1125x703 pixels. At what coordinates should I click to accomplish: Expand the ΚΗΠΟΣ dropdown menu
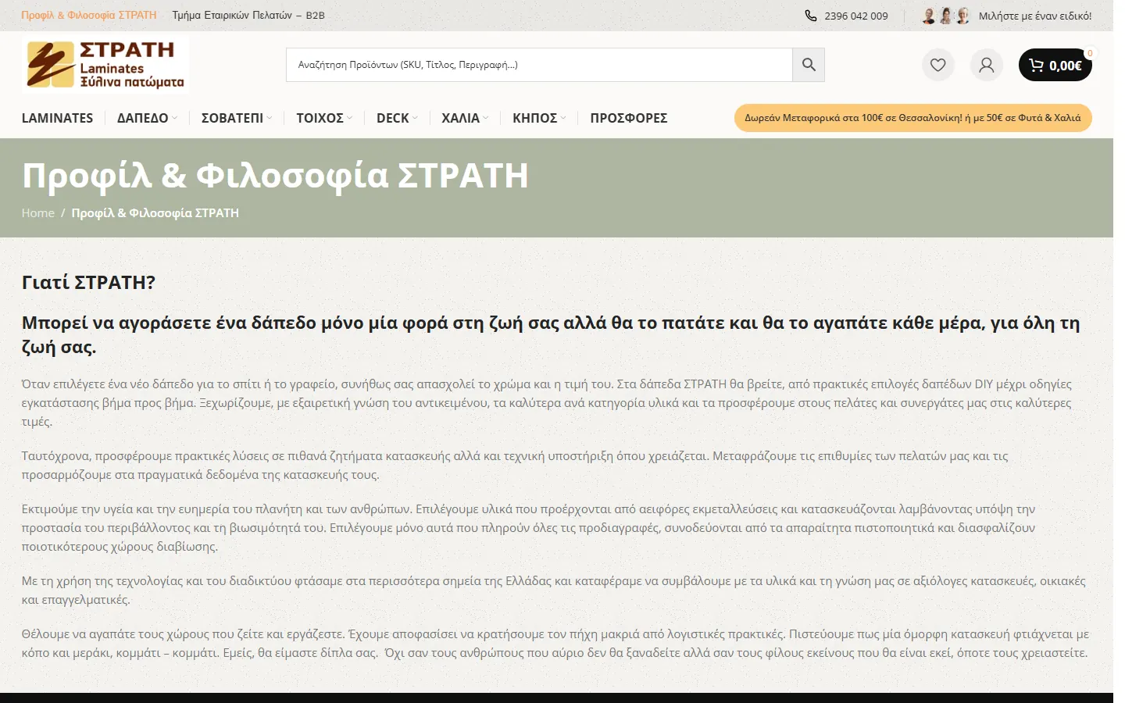[x=539, y=118]
